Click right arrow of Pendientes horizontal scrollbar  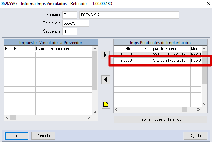198,110
